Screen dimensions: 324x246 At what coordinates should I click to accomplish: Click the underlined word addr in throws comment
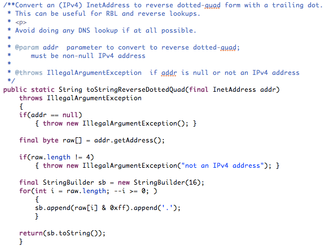(x=169, y=73)
